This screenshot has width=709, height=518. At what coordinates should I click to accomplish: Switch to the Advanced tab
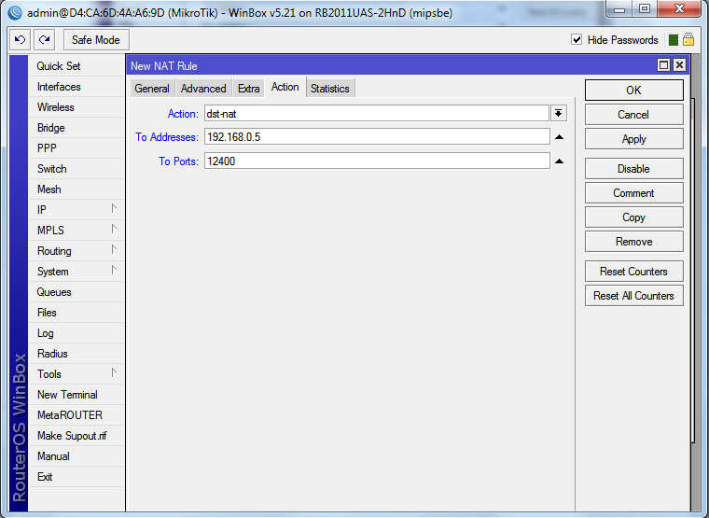coord(203,89)
